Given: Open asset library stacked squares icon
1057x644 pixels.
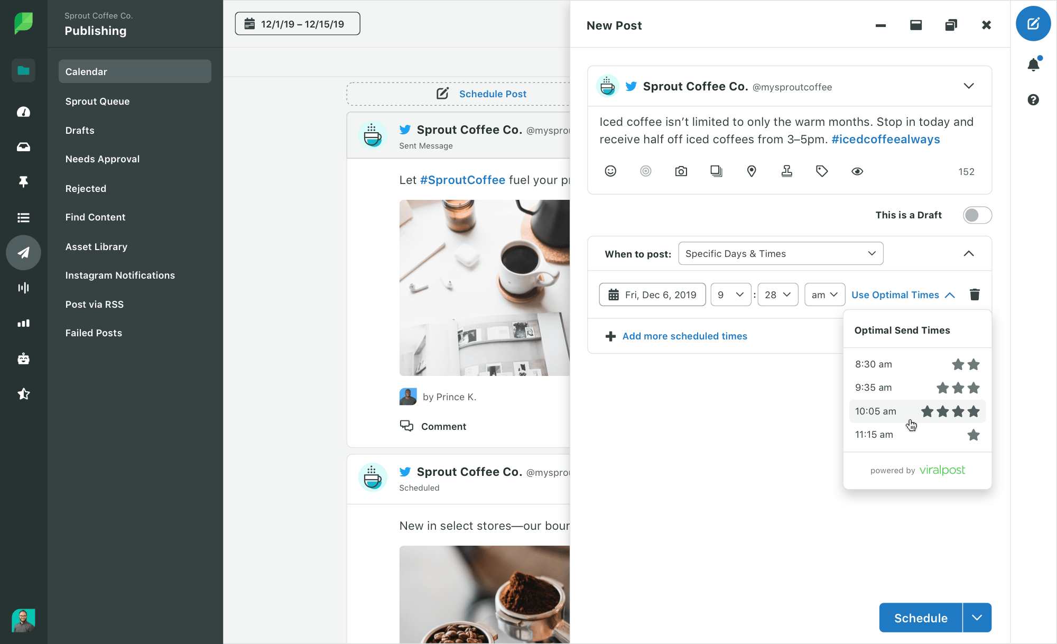Looking at the screenshot, I should click(716, 171).
